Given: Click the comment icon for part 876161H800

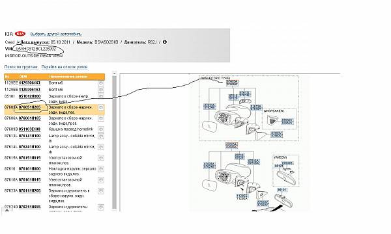Looking at the screenshot, I should pos(101,169).
